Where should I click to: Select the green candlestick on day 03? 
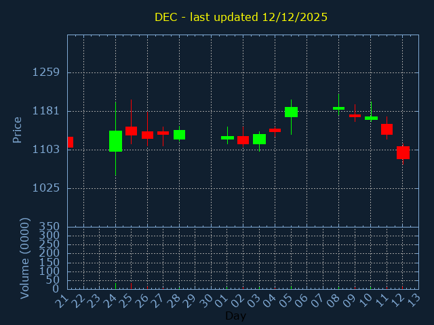click(259, 139)
